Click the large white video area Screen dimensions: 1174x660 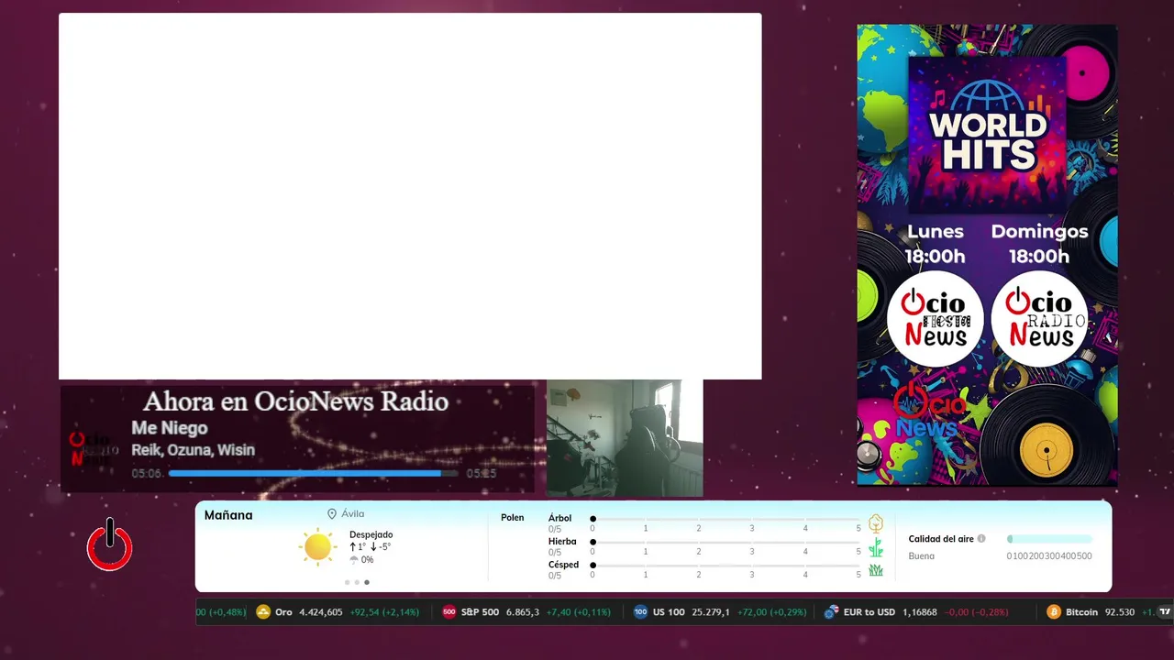[410, 196]
